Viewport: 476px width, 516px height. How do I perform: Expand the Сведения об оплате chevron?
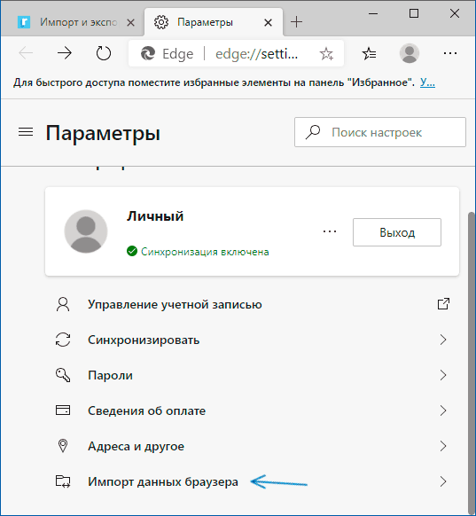[443, 410]
